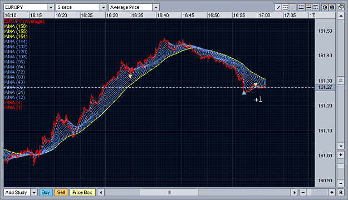The height and width of the screenshot is (200, 348).
Task: Select the WMA (84) legend entry
Action: [14, 67]
